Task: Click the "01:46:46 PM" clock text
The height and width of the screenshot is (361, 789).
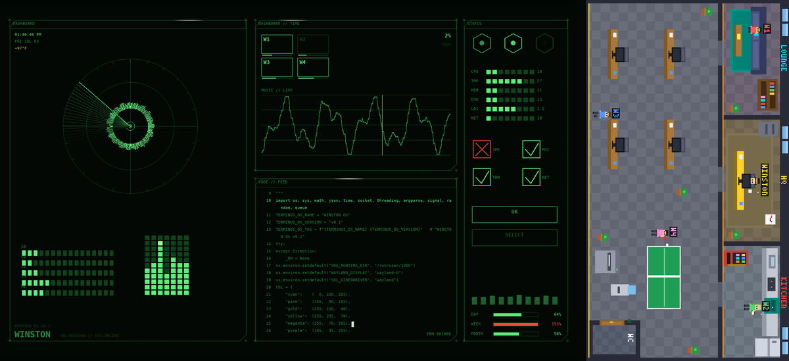Action: [28, 34]
